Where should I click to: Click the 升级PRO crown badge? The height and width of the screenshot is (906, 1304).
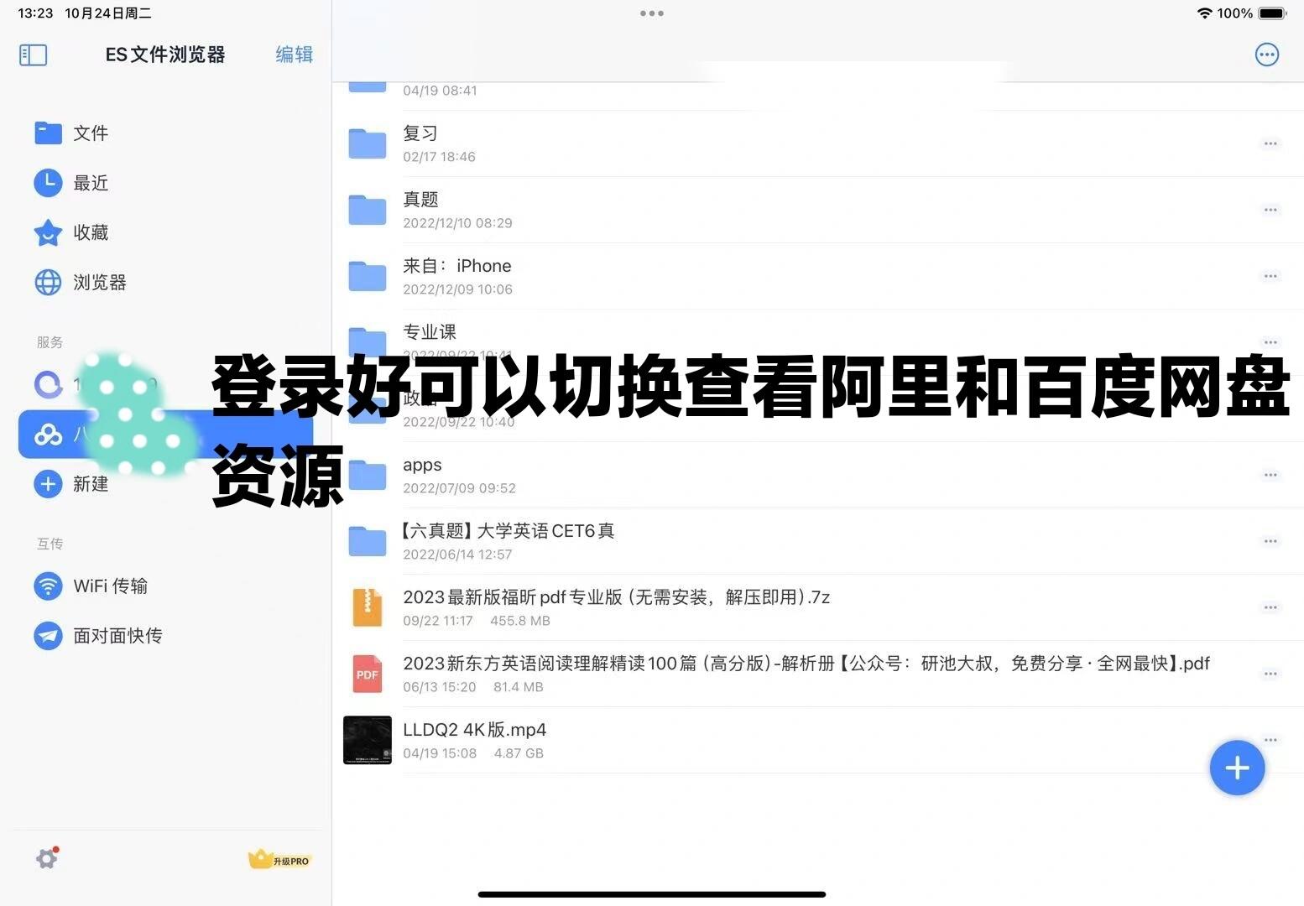[279, 859]
